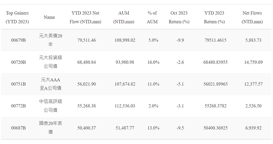Click the YTD 2023 Return (%) header

tap(214, 18)
